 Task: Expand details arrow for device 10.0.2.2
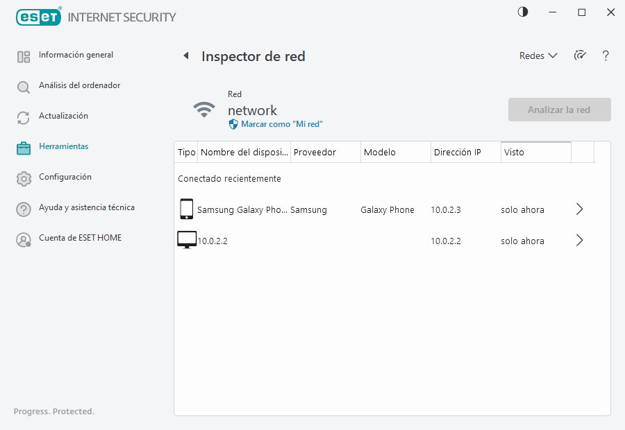tap(580, 241)
